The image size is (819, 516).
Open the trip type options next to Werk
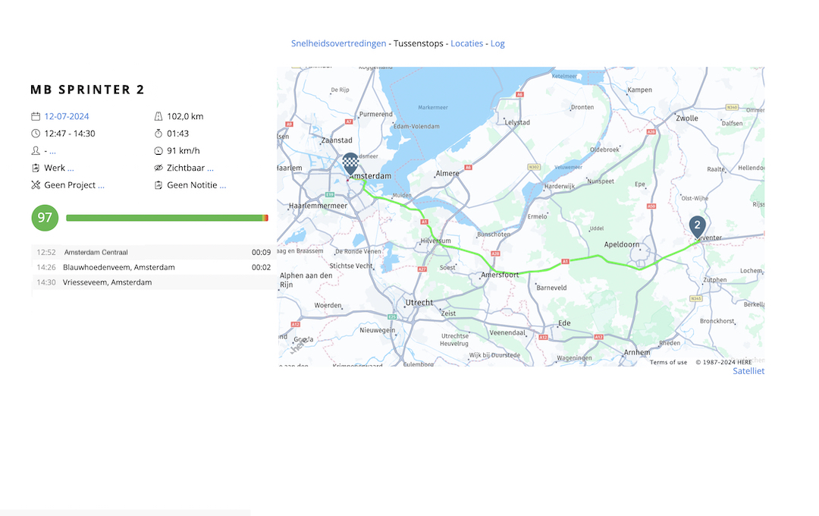click(71, 168)
